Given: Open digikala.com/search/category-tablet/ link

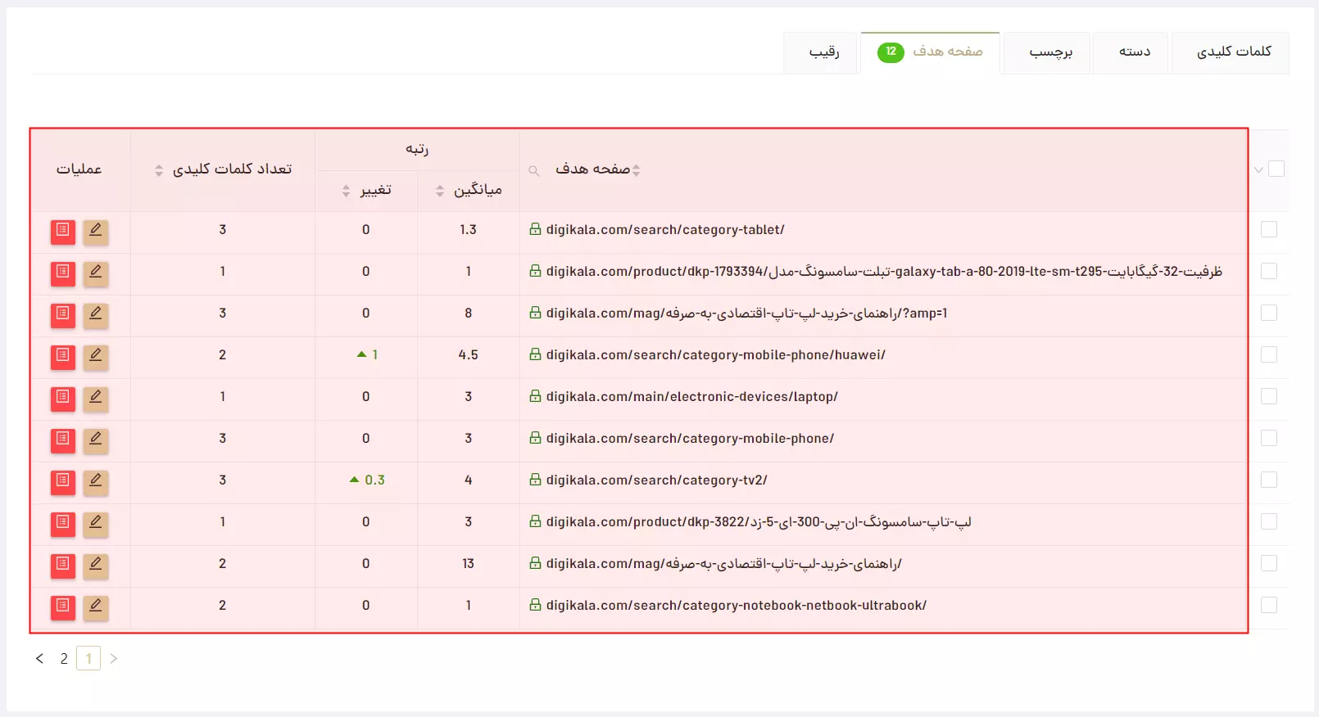Looking at the screenshot, I should click(x=665, y=229).
